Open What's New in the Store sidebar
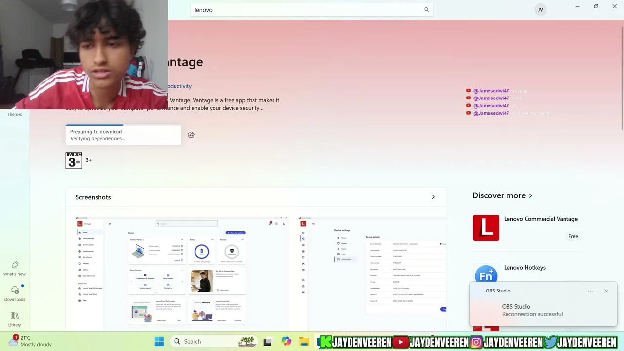 pyautogui.click(x=15, y=269)
